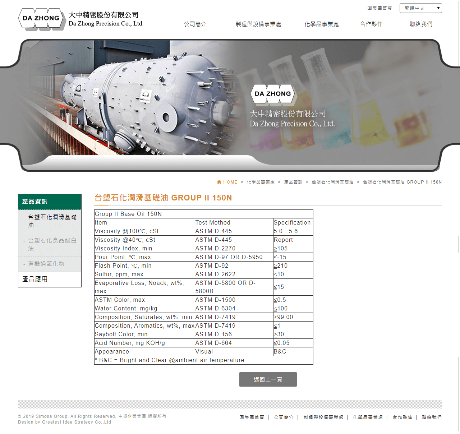This screenshot has width=460, height=434.
Task: Click the 'Water Content, mg/kg' cell
Action: 144,309
